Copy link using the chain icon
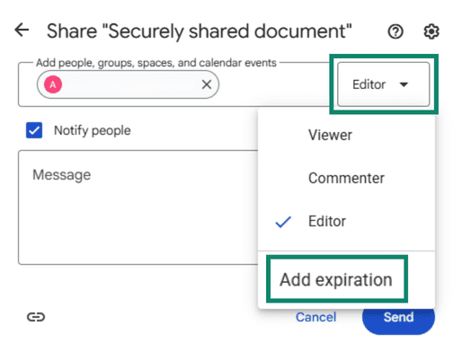Viewport: 453px width, 352px height. [x=36, y=317]
